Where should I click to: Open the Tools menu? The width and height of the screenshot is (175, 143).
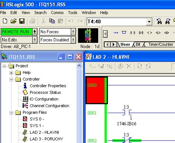pyautogui.click(x=73, y=13)
